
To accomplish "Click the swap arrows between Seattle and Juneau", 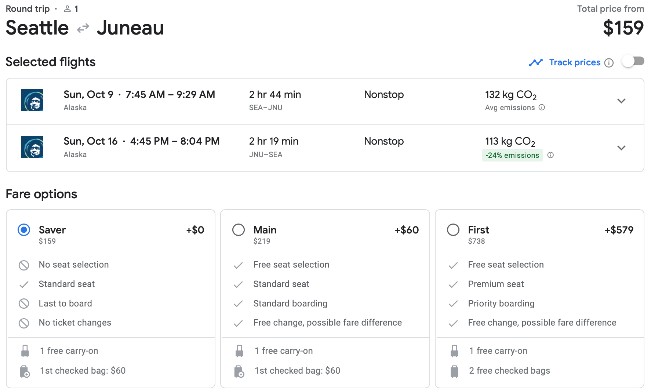I will (x=83, y=28).
